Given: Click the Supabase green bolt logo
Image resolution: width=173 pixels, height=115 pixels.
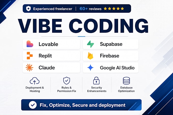Looking at the screenshot, I should [x=91, y=44].
